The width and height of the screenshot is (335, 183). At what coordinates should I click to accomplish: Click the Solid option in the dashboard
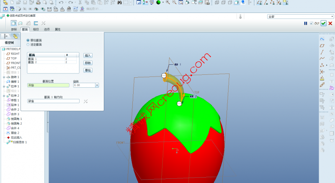13,23
